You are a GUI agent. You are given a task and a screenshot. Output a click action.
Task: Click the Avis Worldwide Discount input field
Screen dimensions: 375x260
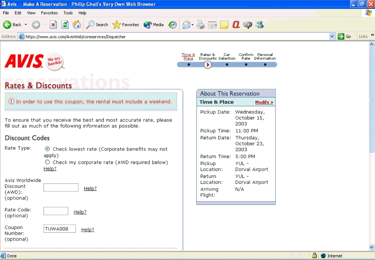pyautogui.click(x=61, y=188)
